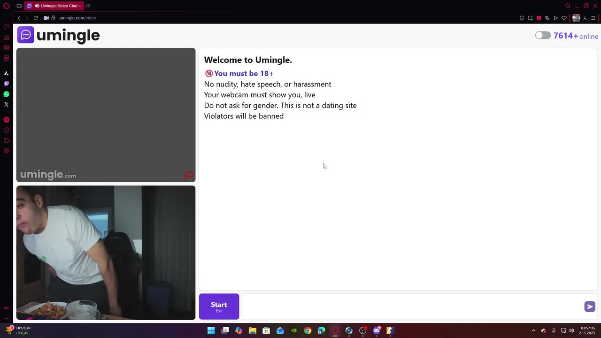Screen dimensions: 601x338
Task: Open X (Twitter) in the sidebar
Action: pyautogui.click(x=6, y=104)
